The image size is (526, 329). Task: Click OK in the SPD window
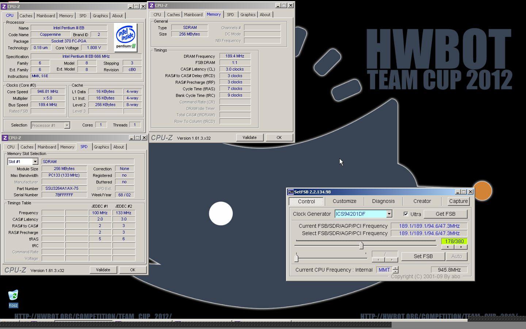point(133,270)
